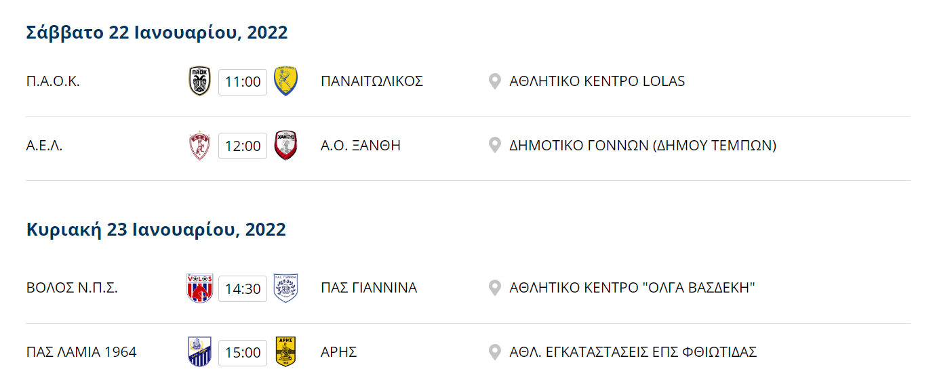Click the ΠΑΣ Γιάννινα crest icon

tap(286, 288)
